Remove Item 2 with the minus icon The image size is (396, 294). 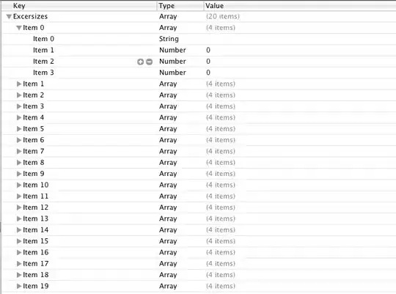pyautogui.click(x=150, y=62)
